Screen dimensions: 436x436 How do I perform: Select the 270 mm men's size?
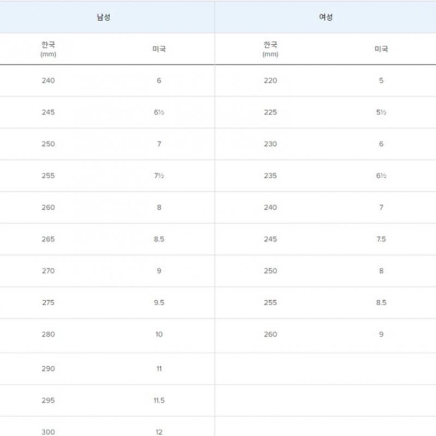(49, 271)
